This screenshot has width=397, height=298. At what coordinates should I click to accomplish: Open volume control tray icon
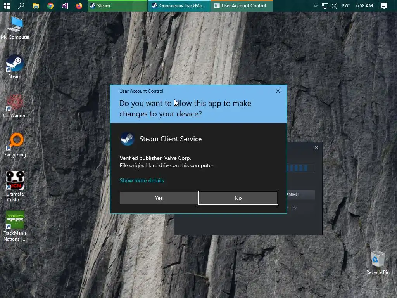(x=334, y=5)
